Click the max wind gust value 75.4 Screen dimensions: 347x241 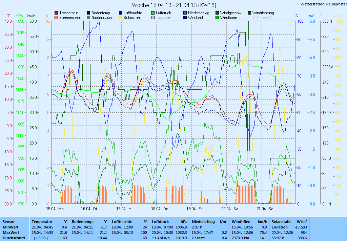(x=263, y=233)
